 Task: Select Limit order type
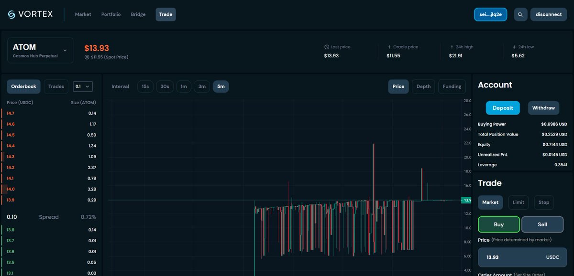[x=519, y=202]
